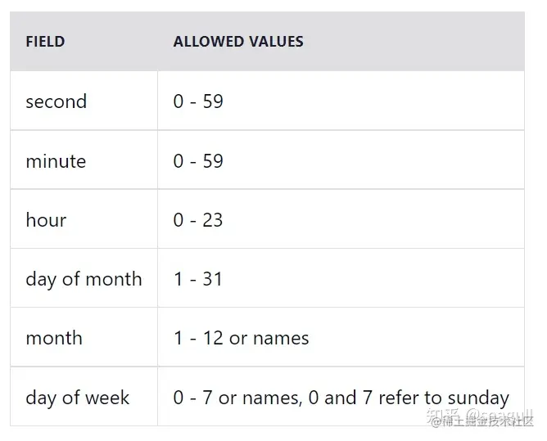Image resolution: width=547 pixels, height=441 pixels.
Task: Select the 'minute' field cell
Action: click(56, 161)
